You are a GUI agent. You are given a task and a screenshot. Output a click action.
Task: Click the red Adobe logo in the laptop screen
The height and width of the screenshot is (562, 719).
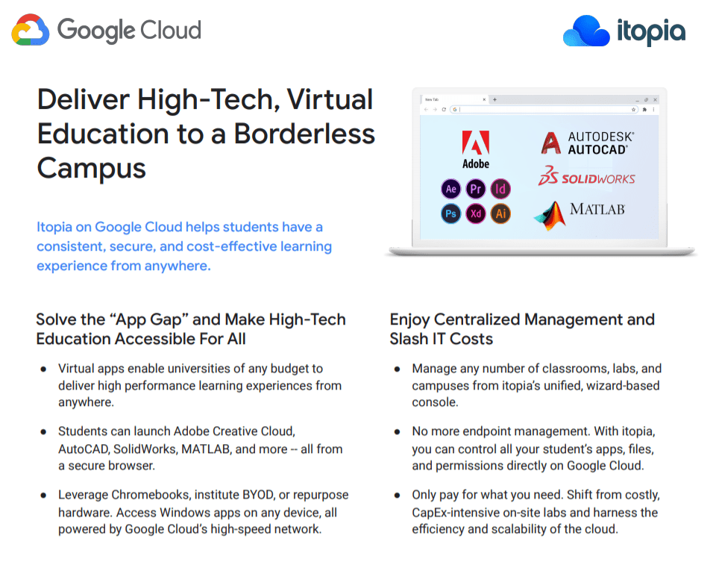(x=476, y=143)
